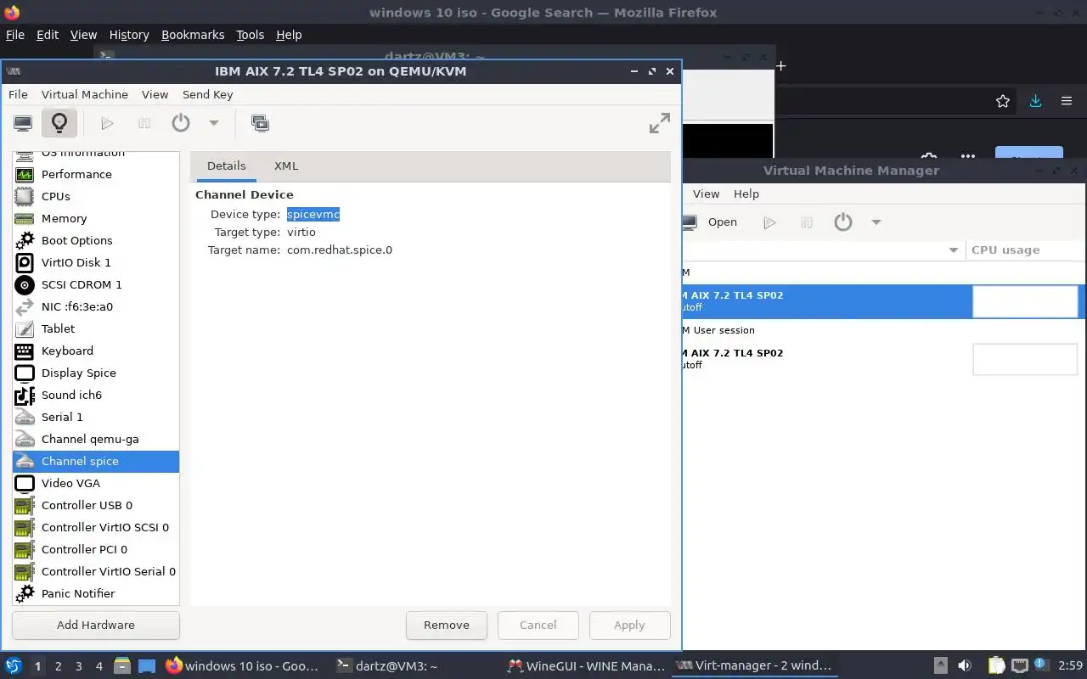Open the View menu of the VM window
Screen dimensions: 1087x679
coord(155,94)
